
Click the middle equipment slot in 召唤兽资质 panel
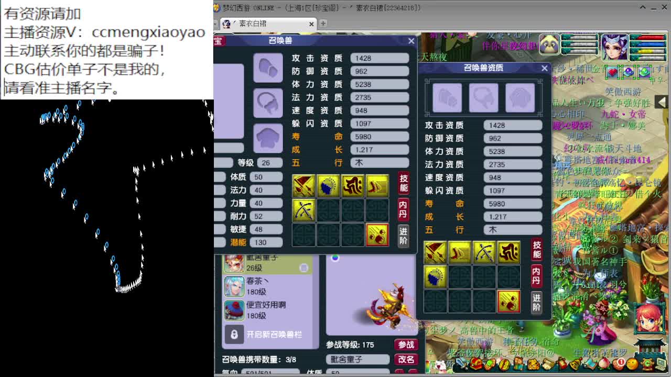(483, 97)
